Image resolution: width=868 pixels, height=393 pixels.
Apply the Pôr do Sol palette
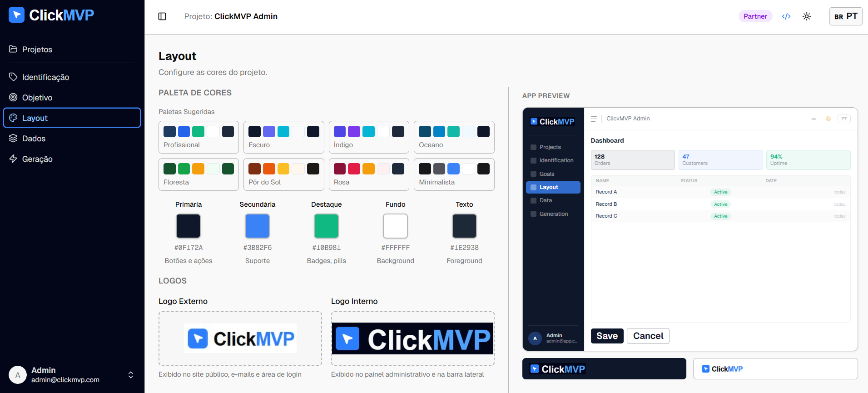[x=284, y=174]
